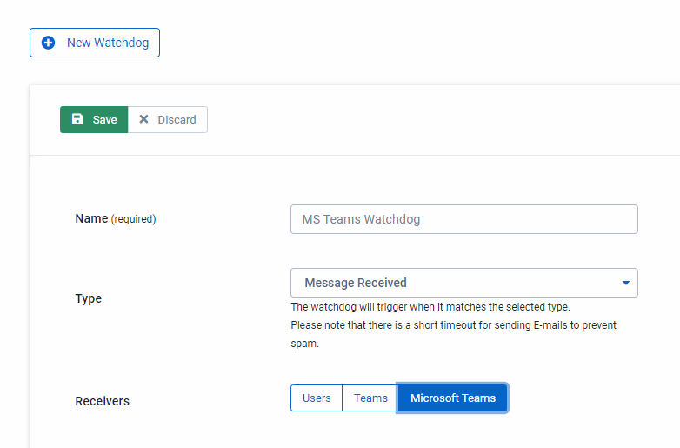680x448 pixels.
Task: Open the Message Received type dropdown
Action: pyautogui.click(x=464, y=283)
